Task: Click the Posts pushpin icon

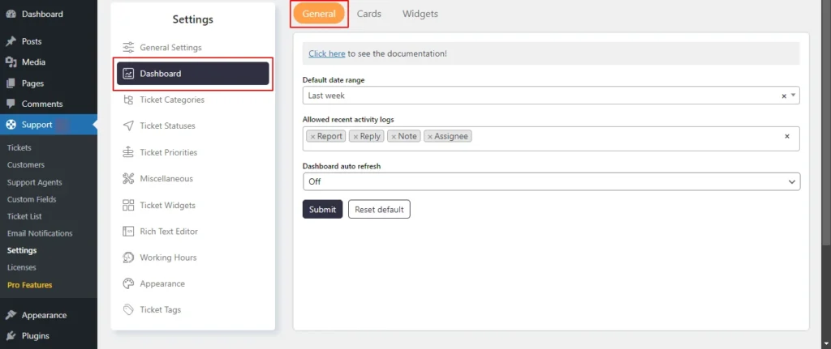Action: click(11, 41)
